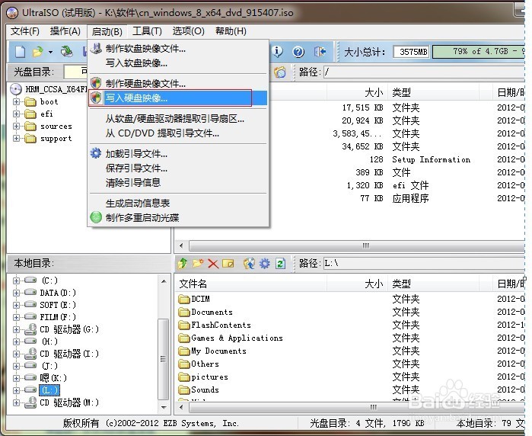Select 保存引导文件... menu entry
This screenshot has height=436, width=532.
[x=178, y=168]
